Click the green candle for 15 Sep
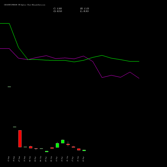The image size is (167, 167). (x=63, y=142)
